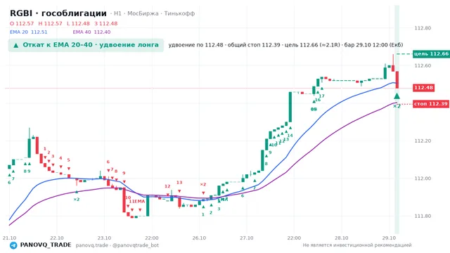Click the 'цель 112.66' target price label
This screenshot has height=253, width=450.
(431, 53)
